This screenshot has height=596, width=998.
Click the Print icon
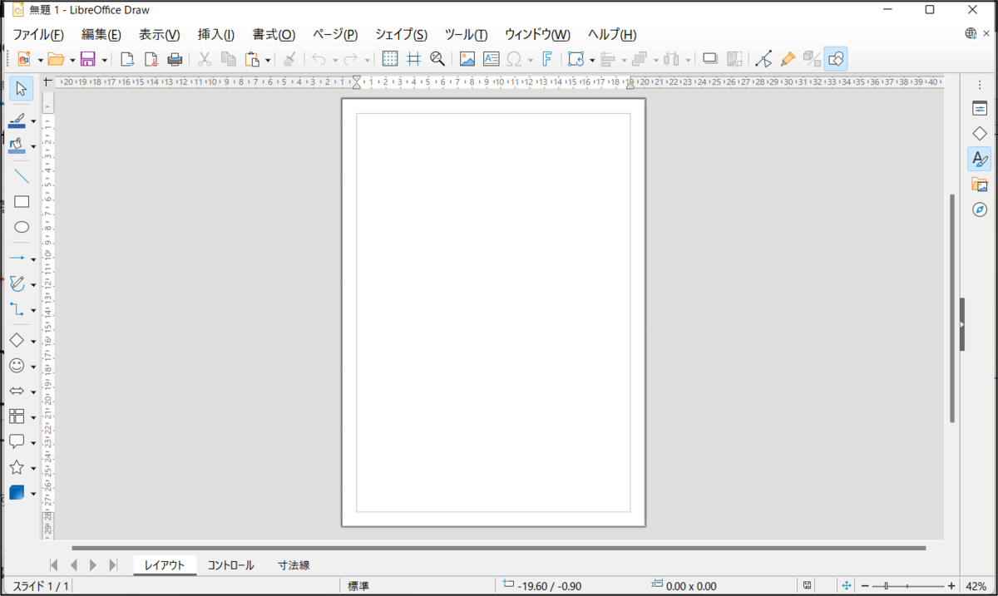175,59
